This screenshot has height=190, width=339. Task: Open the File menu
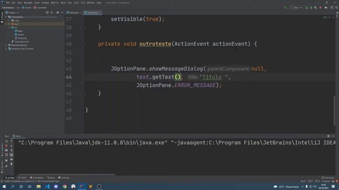8,3
